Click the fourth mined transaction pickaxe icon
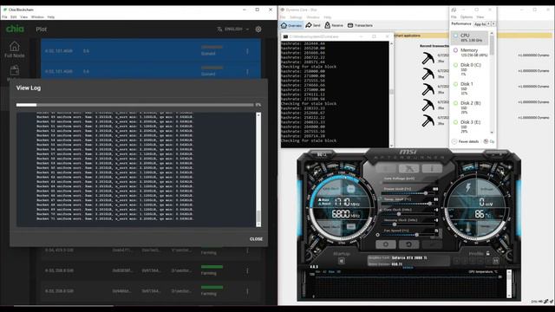This screenshot has width=555, height=312. 428,105
